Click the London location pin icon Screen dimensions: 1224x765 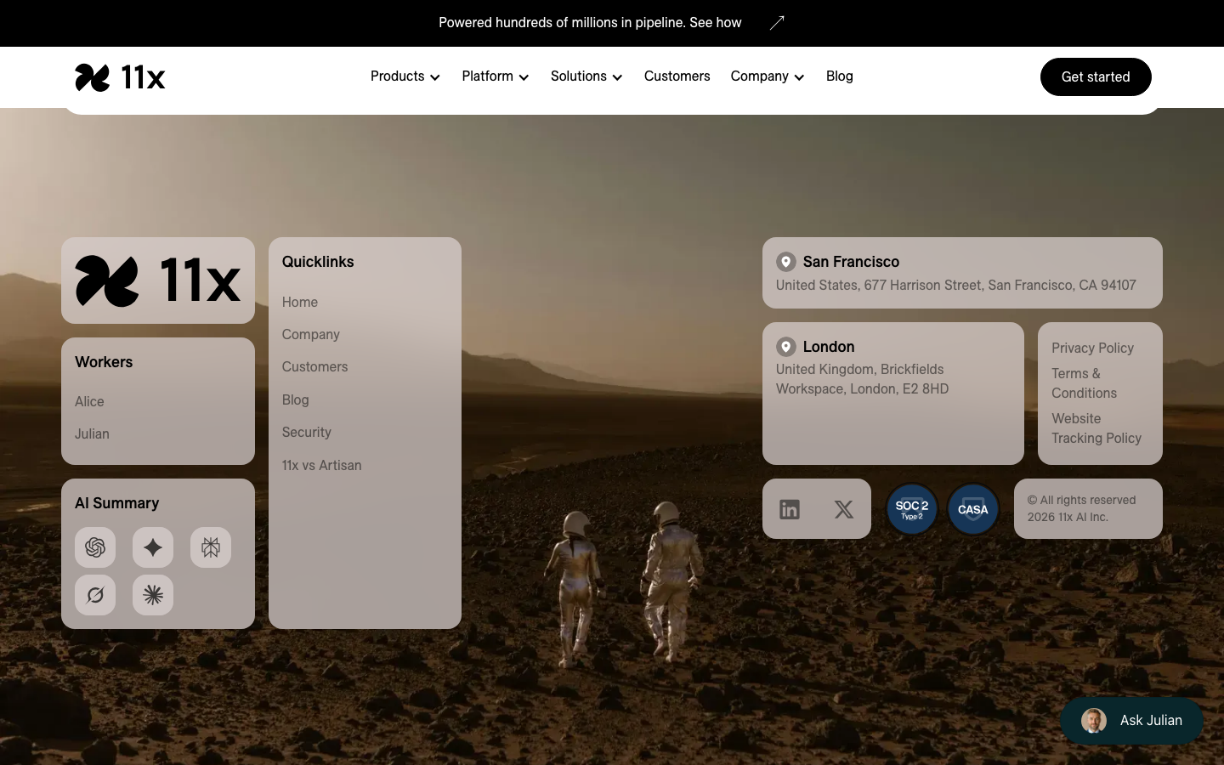coord(786,347)
